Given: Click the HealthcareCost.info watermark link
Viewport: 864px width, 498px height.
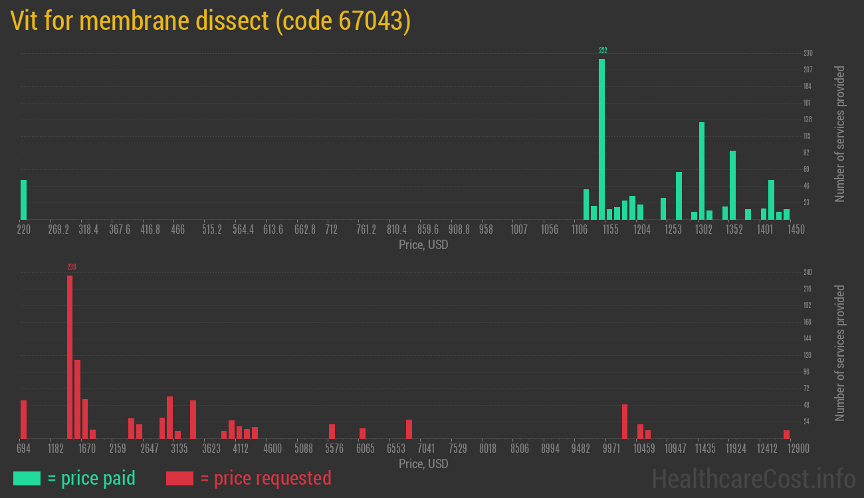Looking at the screenshot, I should coord(753,478).
